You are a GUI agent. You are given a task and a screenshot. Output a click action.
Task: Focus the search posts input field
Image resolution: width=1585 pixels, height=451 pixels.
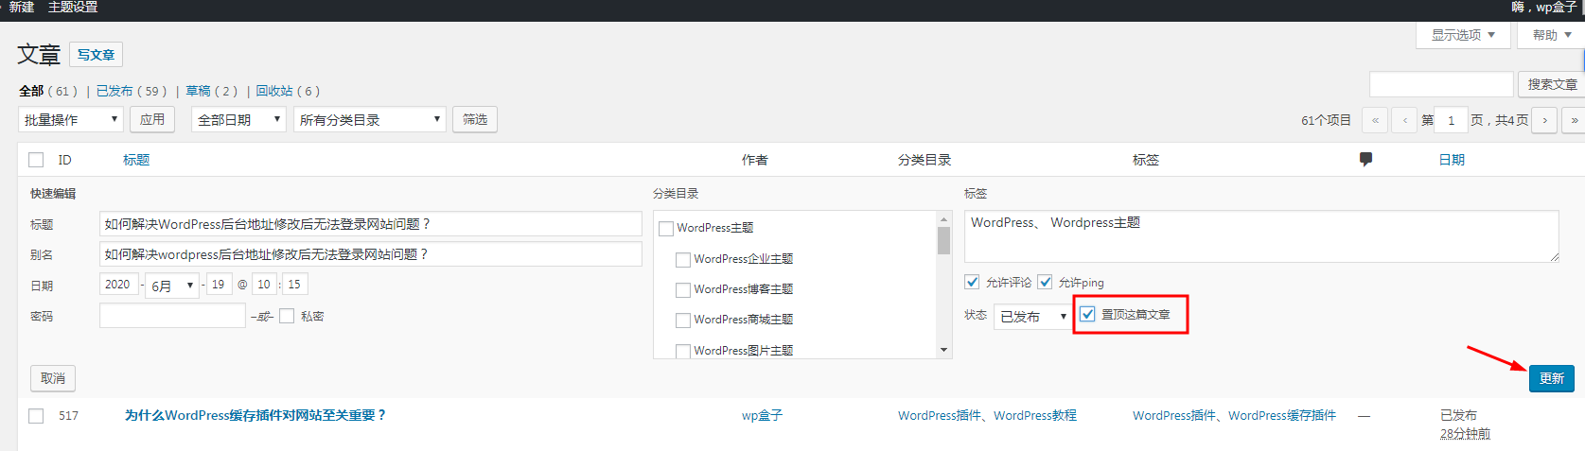click(x=1441, y=84)
